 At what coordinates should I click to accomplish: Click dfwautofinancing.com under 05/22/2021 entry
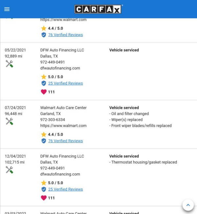pos(60,68)
